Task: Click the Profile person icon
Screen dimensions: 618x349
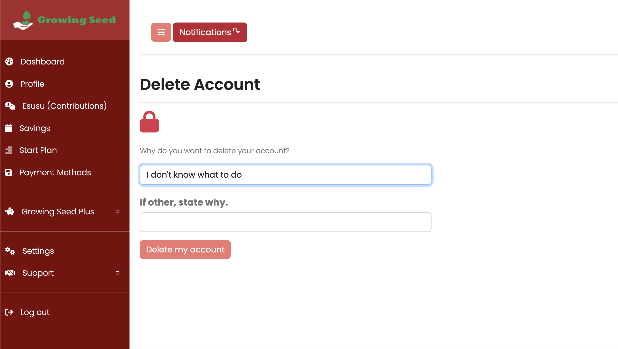Action: [9, 84]
